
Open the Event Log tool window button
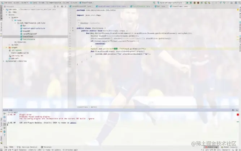[211, 147]
